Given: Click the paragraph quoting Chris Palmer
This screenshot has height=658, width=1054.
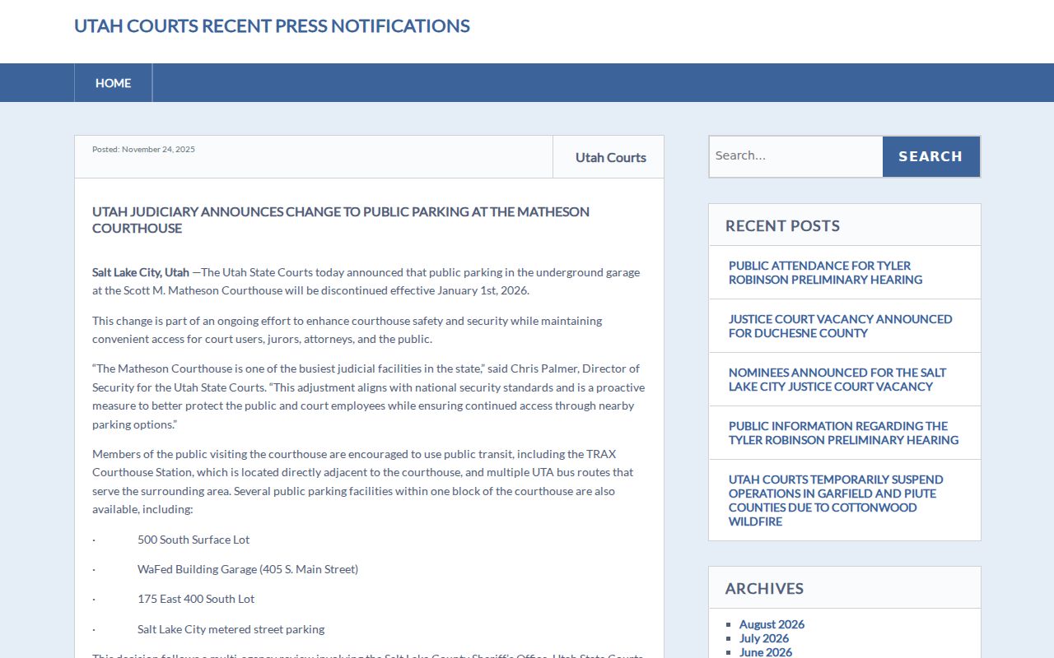Looking at the screenshot, I should [369, 396].
